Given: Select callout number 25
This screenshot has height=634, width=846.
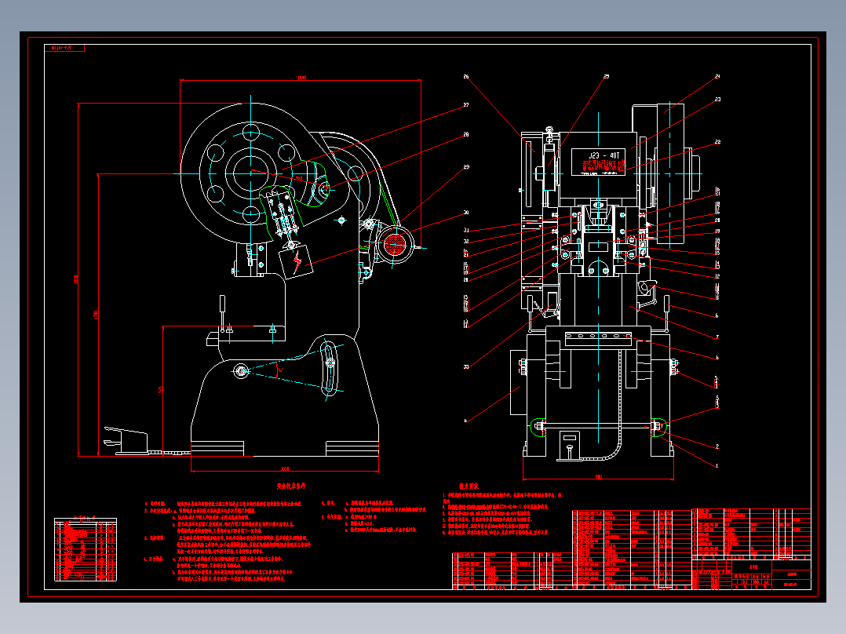Looking at the screenshot, I should click(606, 77).
